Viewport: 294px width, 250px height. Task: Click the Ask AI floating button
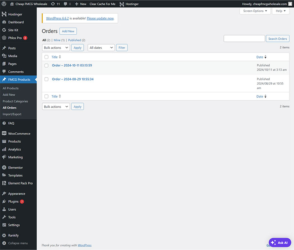(280, 243)
